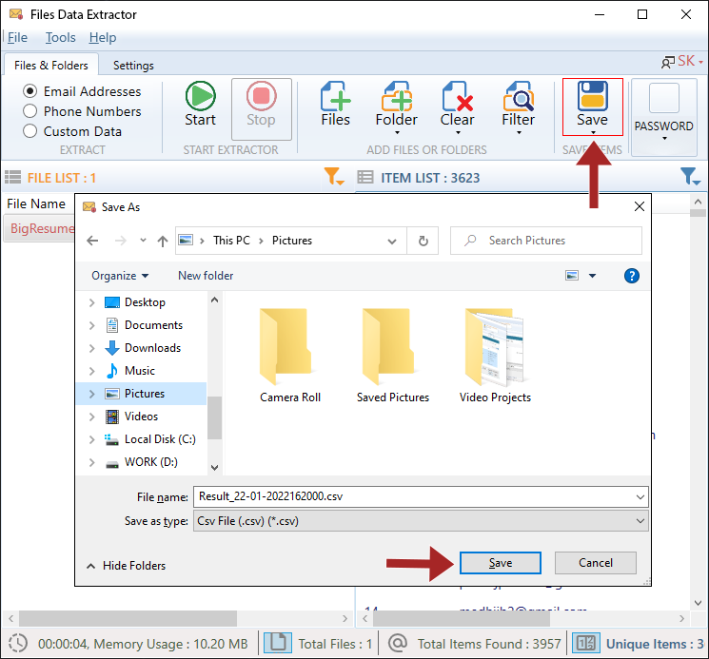709x659 pixels.
Task: Expand the Local Disk (C:) tree node
Action: [91, 439]
